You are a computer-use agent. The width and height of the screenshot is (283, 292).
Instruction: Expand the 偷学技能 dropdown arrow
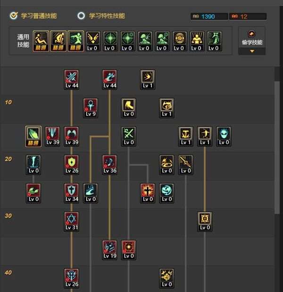[252, 51]
